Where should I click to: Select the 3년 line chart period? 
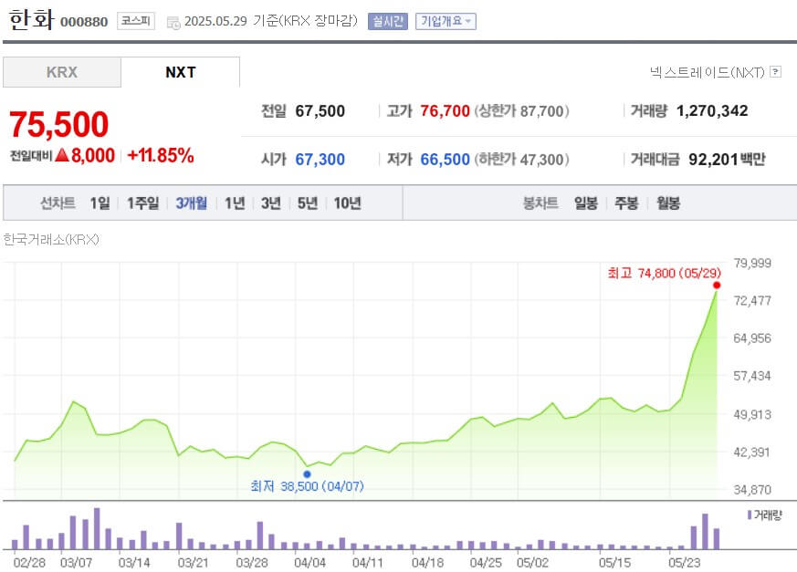pyautogui.click(x=271, y=203)
